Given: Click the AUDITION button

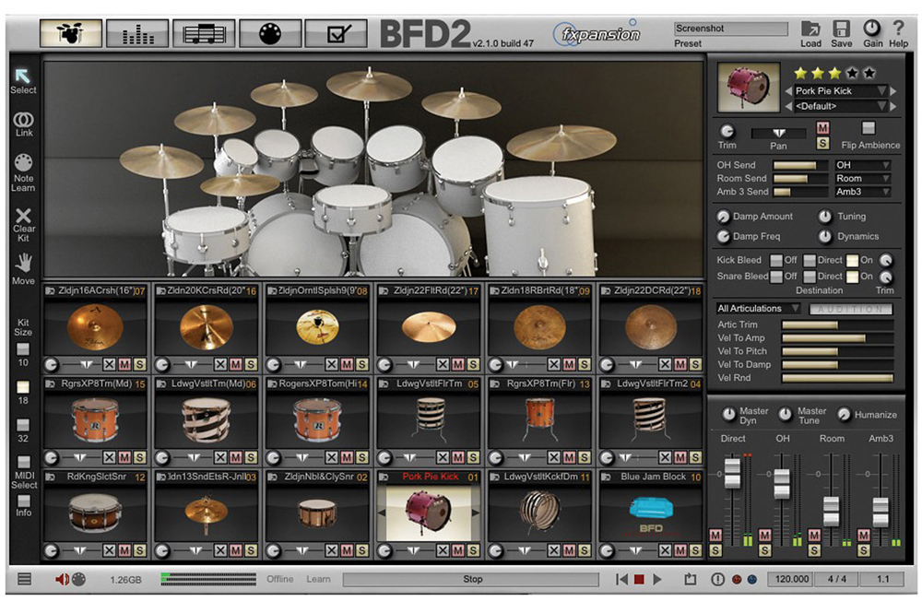Looking at the screenshot, I should pyautogui.click(x=851, y=309).
